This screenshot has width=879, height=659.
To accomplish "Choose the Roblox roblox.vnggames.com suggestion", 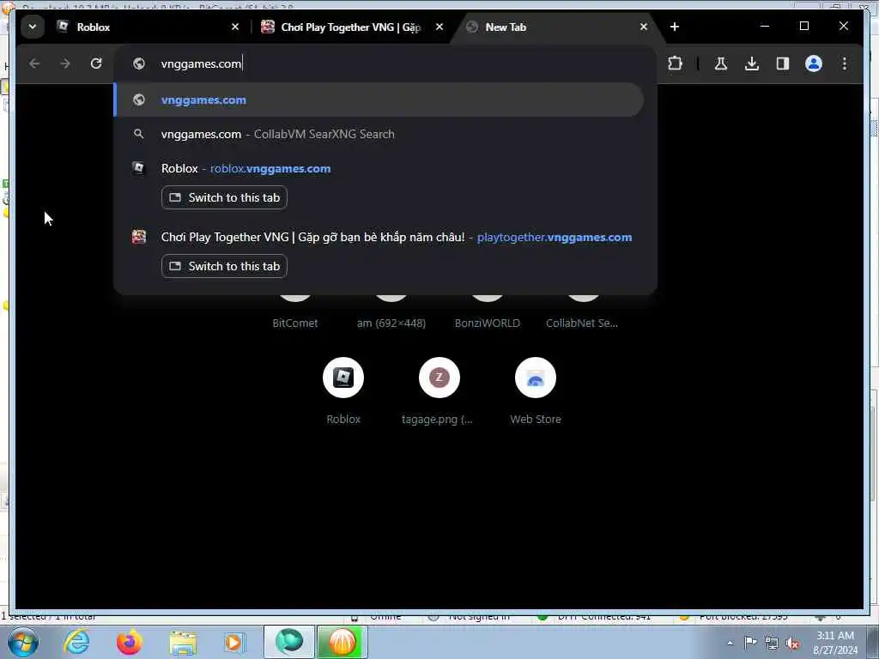I will [379, 168].
